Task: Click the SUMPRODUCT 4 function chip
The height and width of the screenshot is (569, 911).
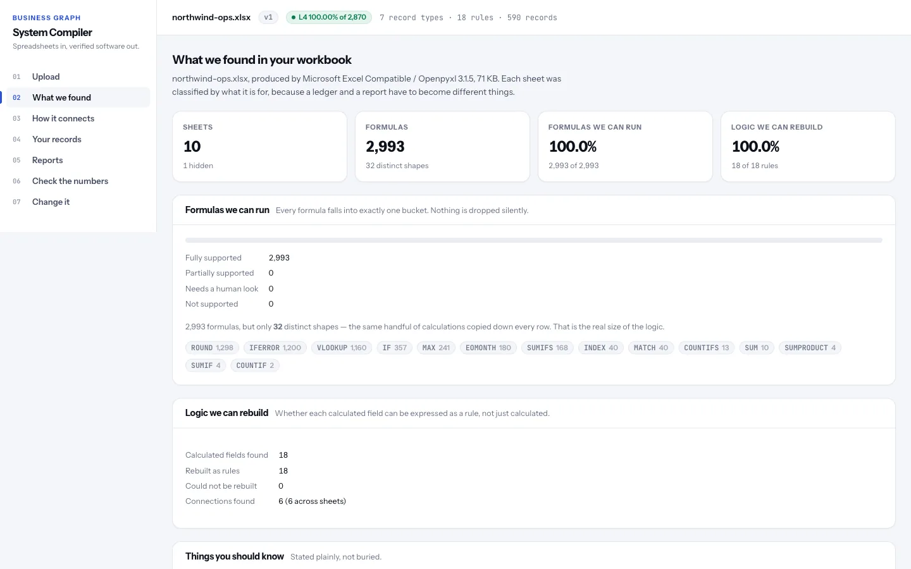Action: (x=810, y=348)
